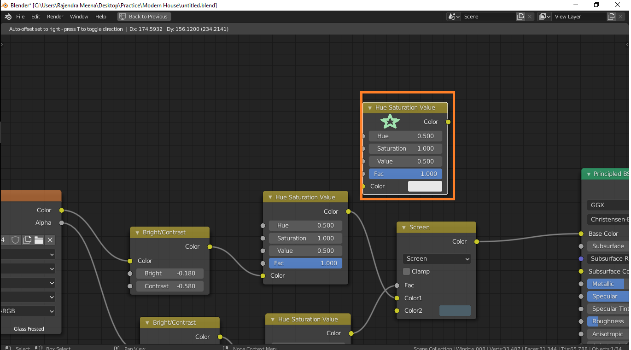631x350 pixels.
Task: Open the sRGB color space dropdown
Action: pyautogui.click(x=28, y=311)
